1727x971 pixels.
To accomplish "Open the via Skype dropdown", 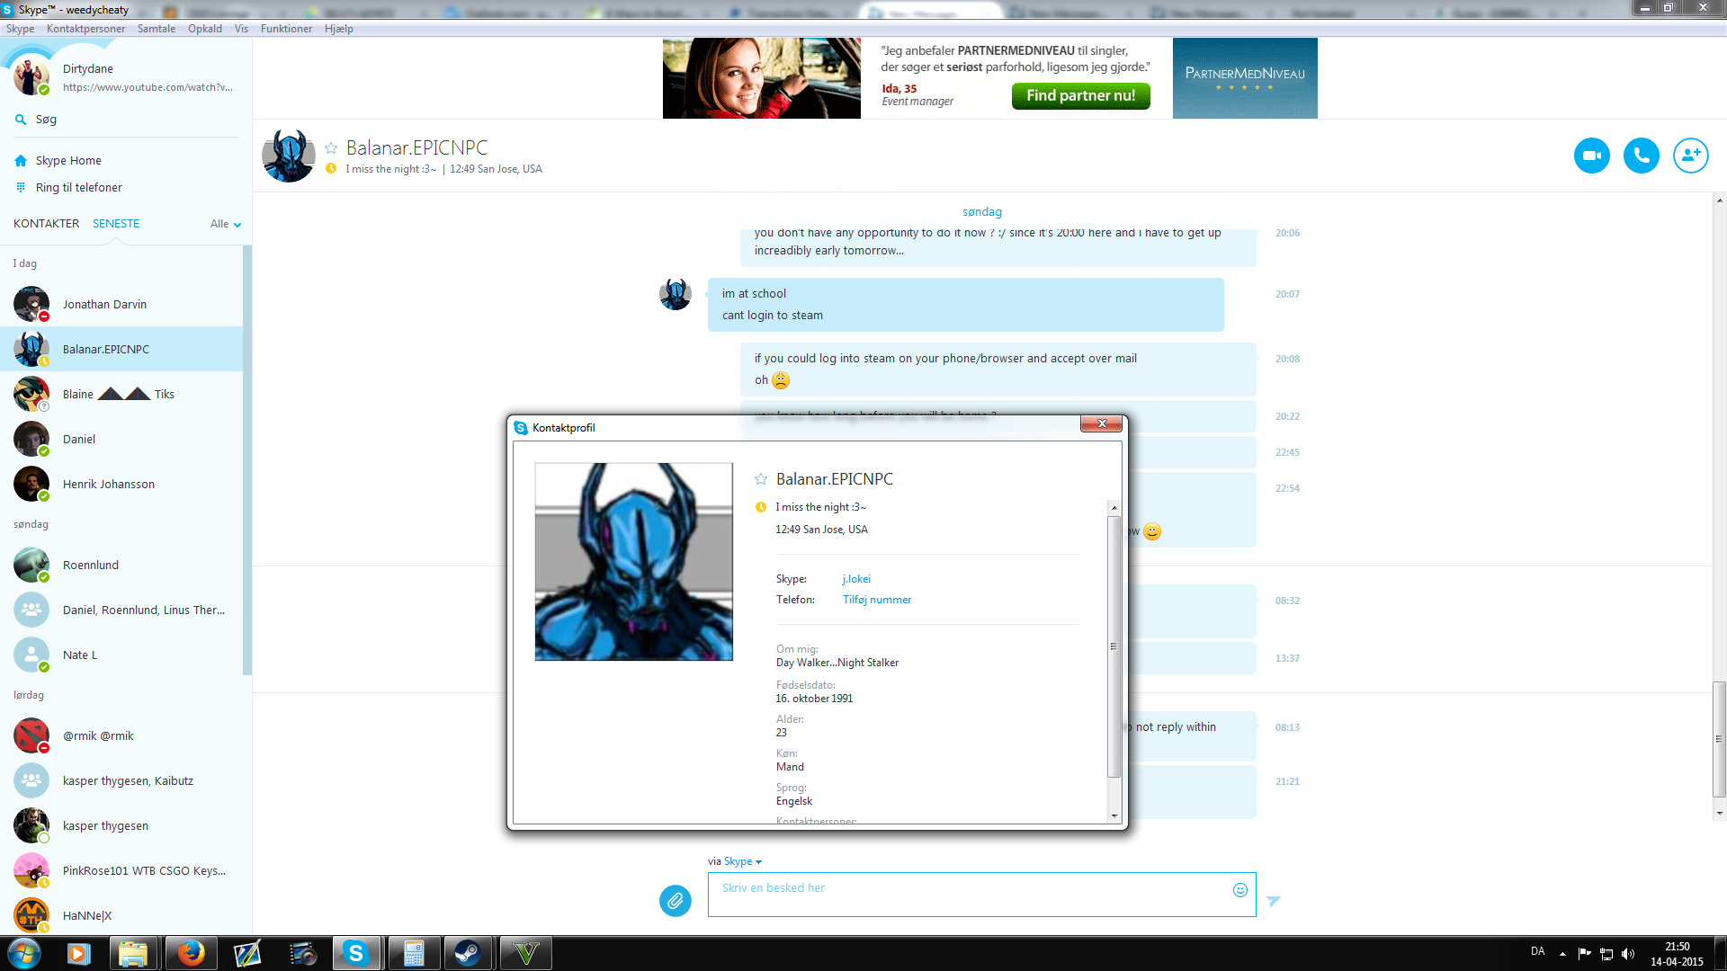I will point(742,861).
